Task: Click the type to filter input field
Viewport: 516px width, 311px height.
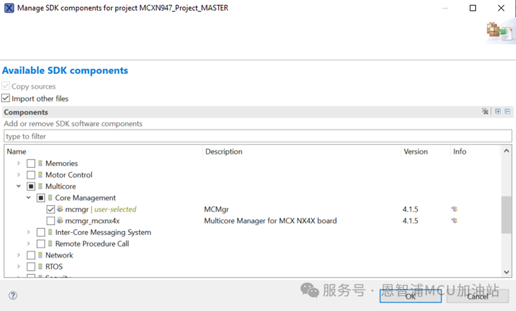Action: point(257,136)
